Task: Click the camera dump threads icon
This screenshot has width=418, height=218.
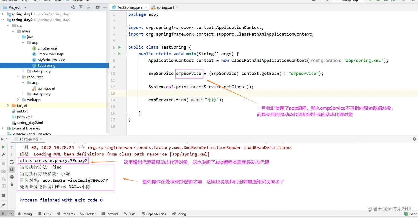Action: tap(4, 171)
